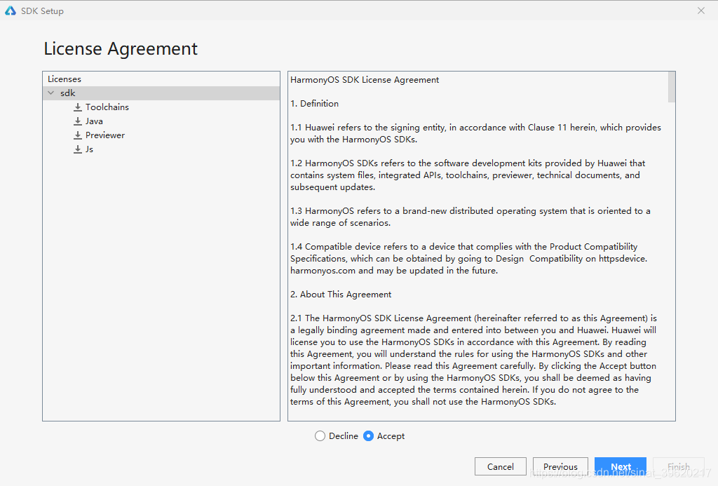718x486 pixels.
Task: Click the '1. Definition' heading
Action: 315,104
